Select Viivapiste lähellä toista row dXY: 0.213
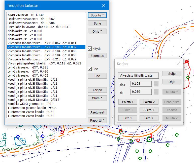This screenshot has width=194, height=163. 46,59
